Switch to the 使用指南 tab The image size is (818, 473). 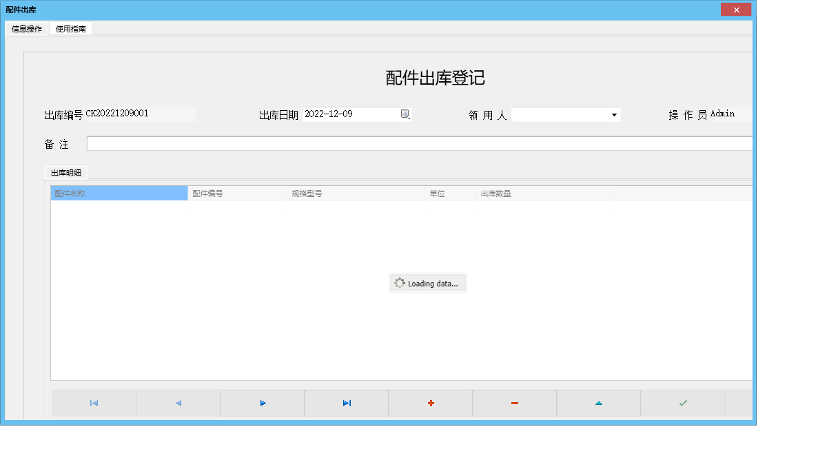[x=70, y=28]
